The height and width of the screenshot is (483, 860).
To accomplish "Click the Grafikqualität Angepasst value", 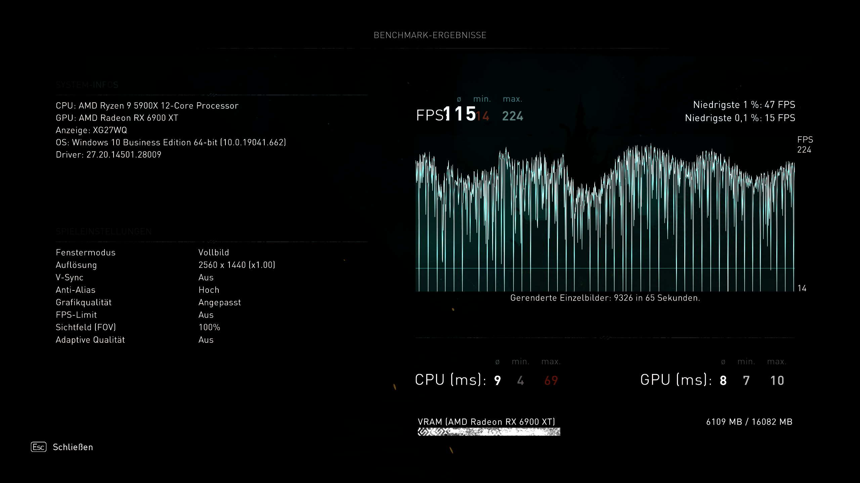I will click(x=220, y=303).
